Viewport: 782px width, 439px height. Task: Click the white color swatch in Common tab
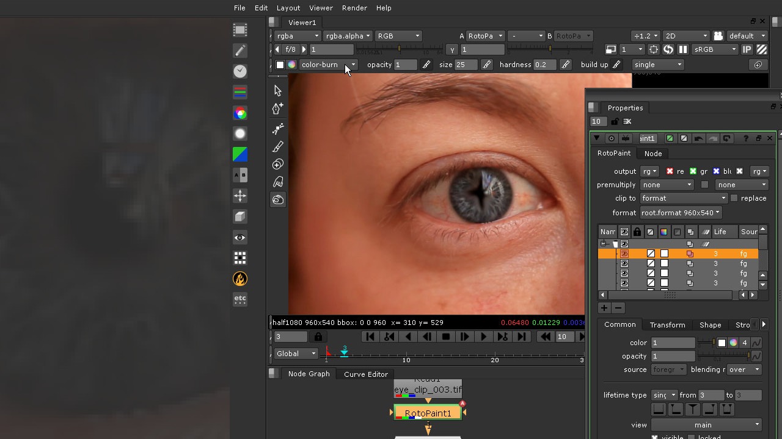pos(722,343)
